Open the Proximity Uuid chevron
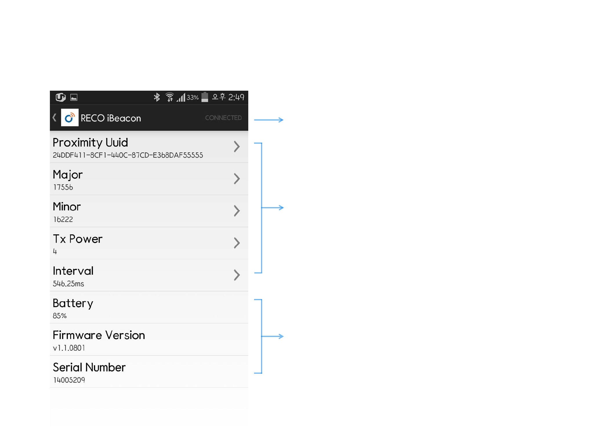The width and height of the screenshot is (594, 445). (x=237, y=147)
